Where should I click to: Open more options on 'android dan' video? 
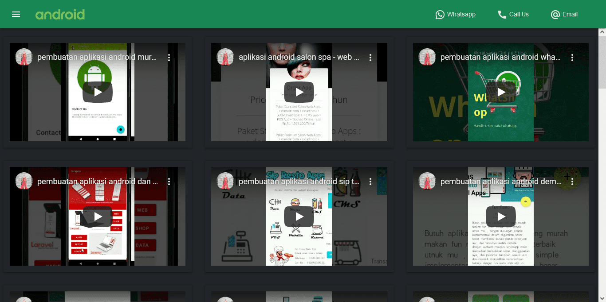(x=169, y=182)
